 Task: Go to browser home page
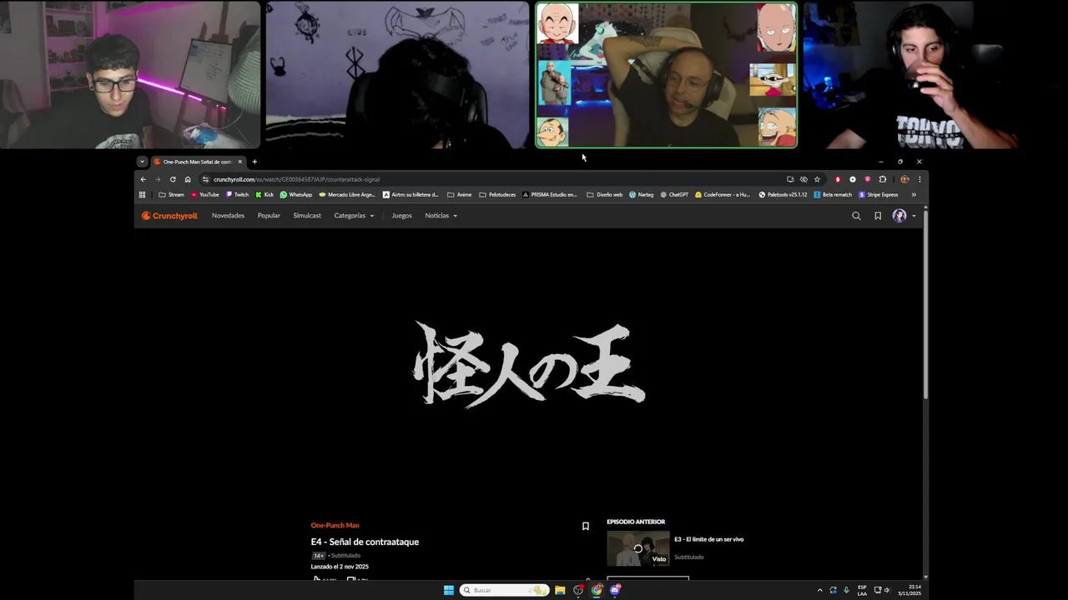(x=188, y=179)
